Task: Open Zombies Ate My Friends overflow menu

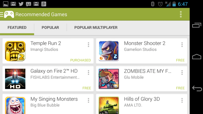Action: tap(182, 73)
